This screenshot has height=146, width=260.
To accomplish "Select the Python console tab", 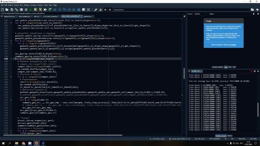I will [x=221, y=136].
